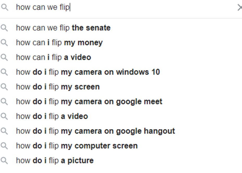Pick the "how can i flip a video" suggestion
The width and height of the screenshot is (242, 173).
pyautogui.click(x=54, y=57)
